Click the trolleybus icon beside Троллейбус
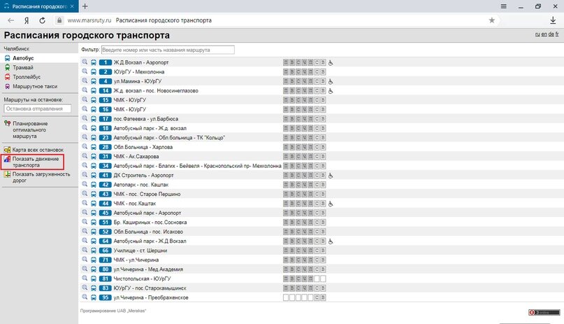The height and width of the screenshot is (324, 564). click(7, 77)
